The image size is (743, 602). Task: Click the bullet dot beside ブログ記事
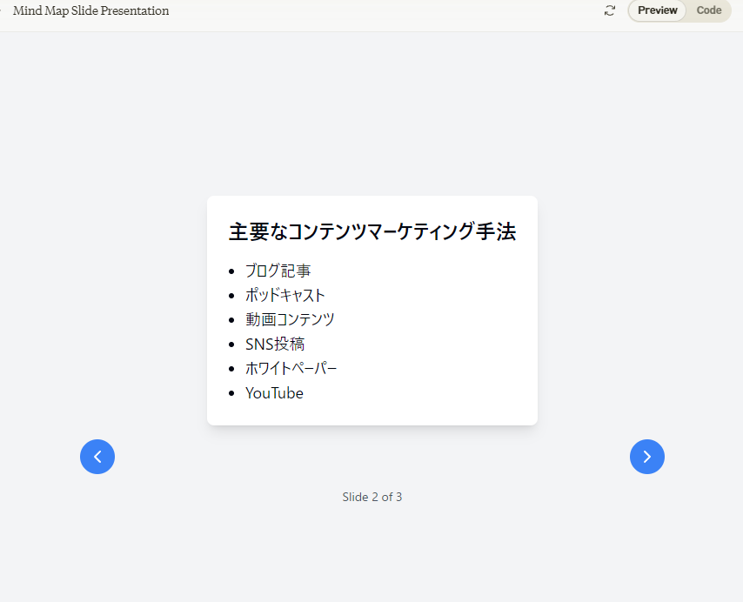231,271
